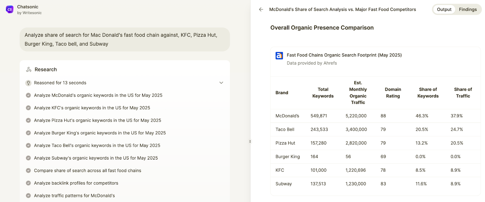Expand the reasoning details chevron

click(221, 83)
